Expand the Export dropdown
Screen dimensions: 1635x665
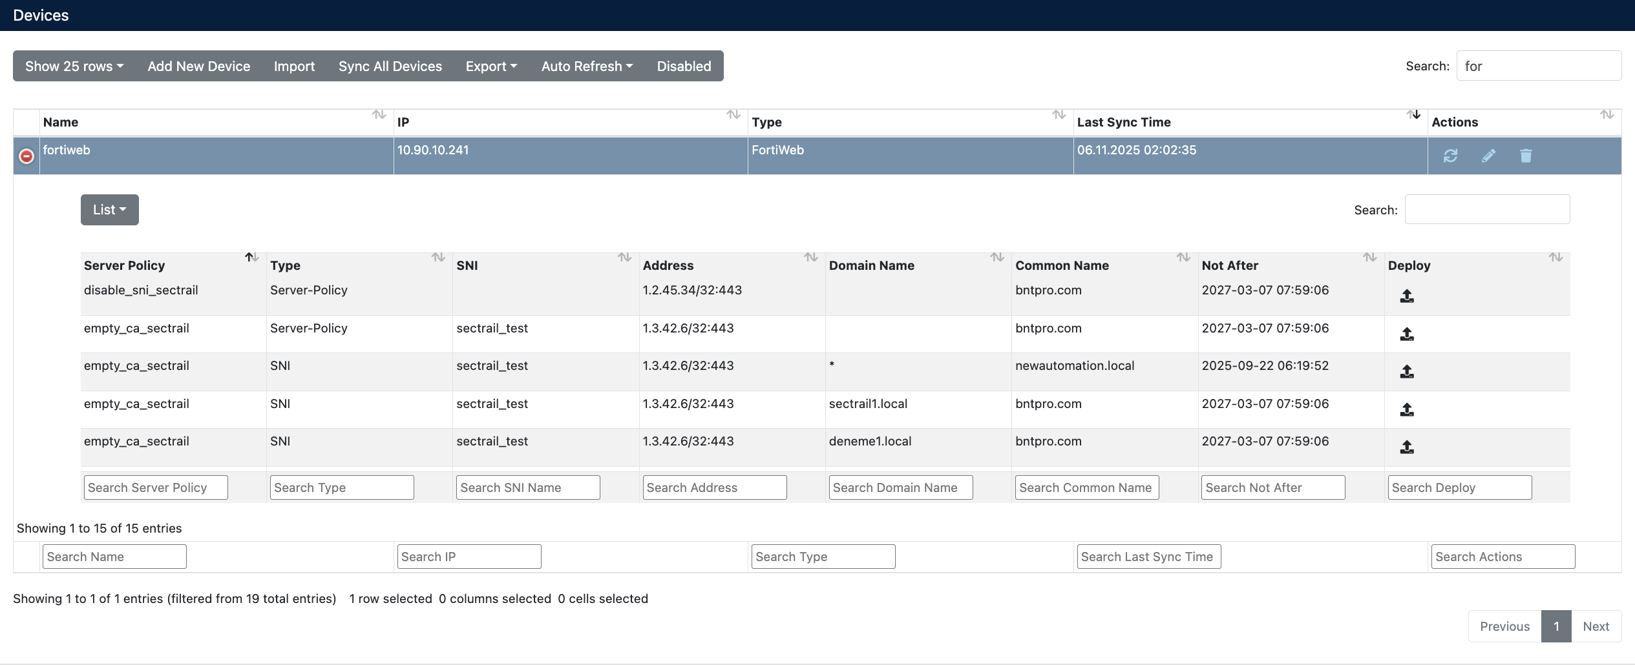click(x=491, y=66)
